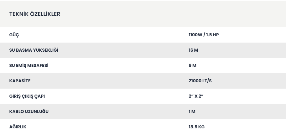Click the TEKNİK ÖZELLİKLER header

[32, 15]
